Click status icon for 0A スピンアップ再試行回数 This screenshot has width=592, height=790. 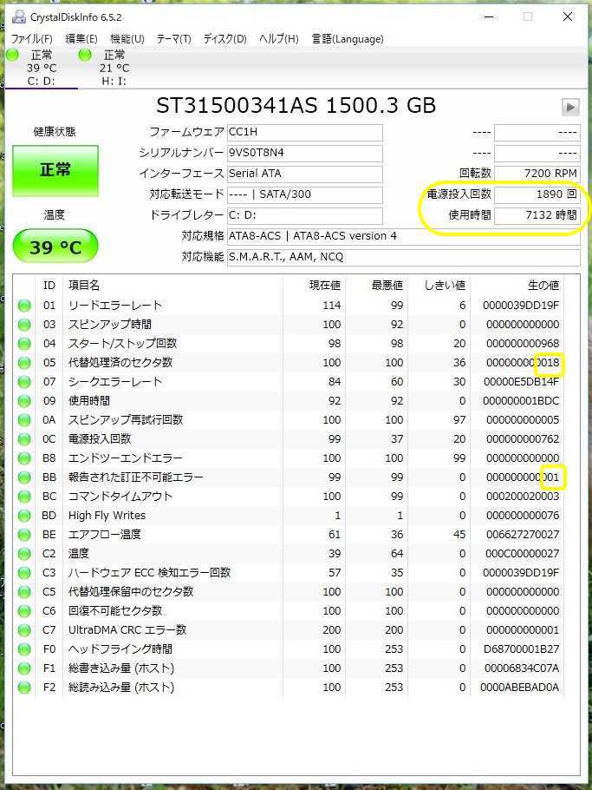[24, 421]
